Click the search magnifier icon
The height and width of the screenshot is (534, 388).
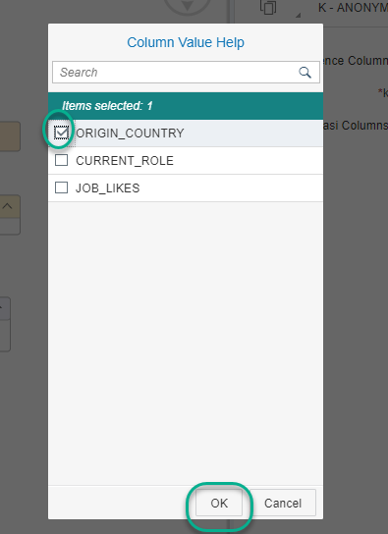point(305,73)
